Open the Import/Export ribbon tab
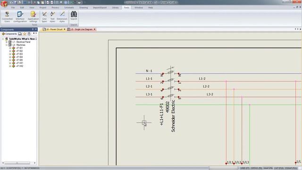 pyautogui.click(x=100, y=8)
